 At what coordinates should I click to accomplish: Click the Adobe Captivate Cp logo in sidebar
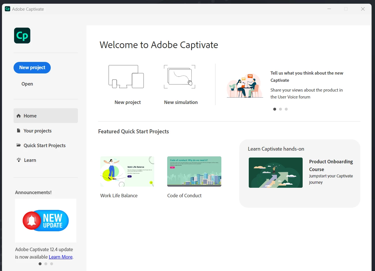(x=22, y=36)
